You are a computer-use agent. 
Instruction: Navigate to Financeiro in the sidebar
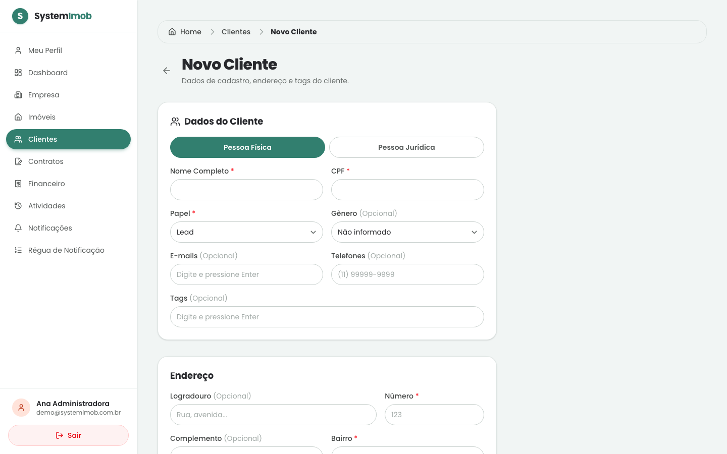click(x=68, y=184)
